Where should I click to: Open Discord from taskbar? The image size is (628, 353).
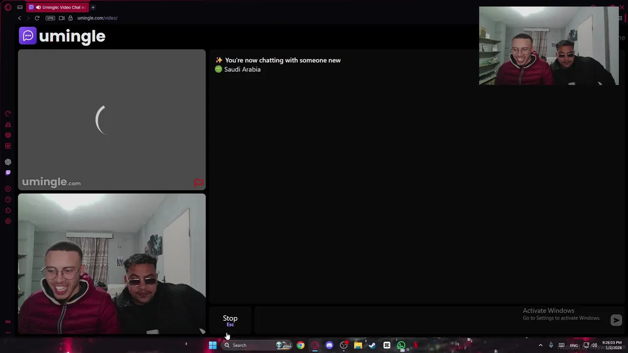pyautogui.click(x=329, y=345)
